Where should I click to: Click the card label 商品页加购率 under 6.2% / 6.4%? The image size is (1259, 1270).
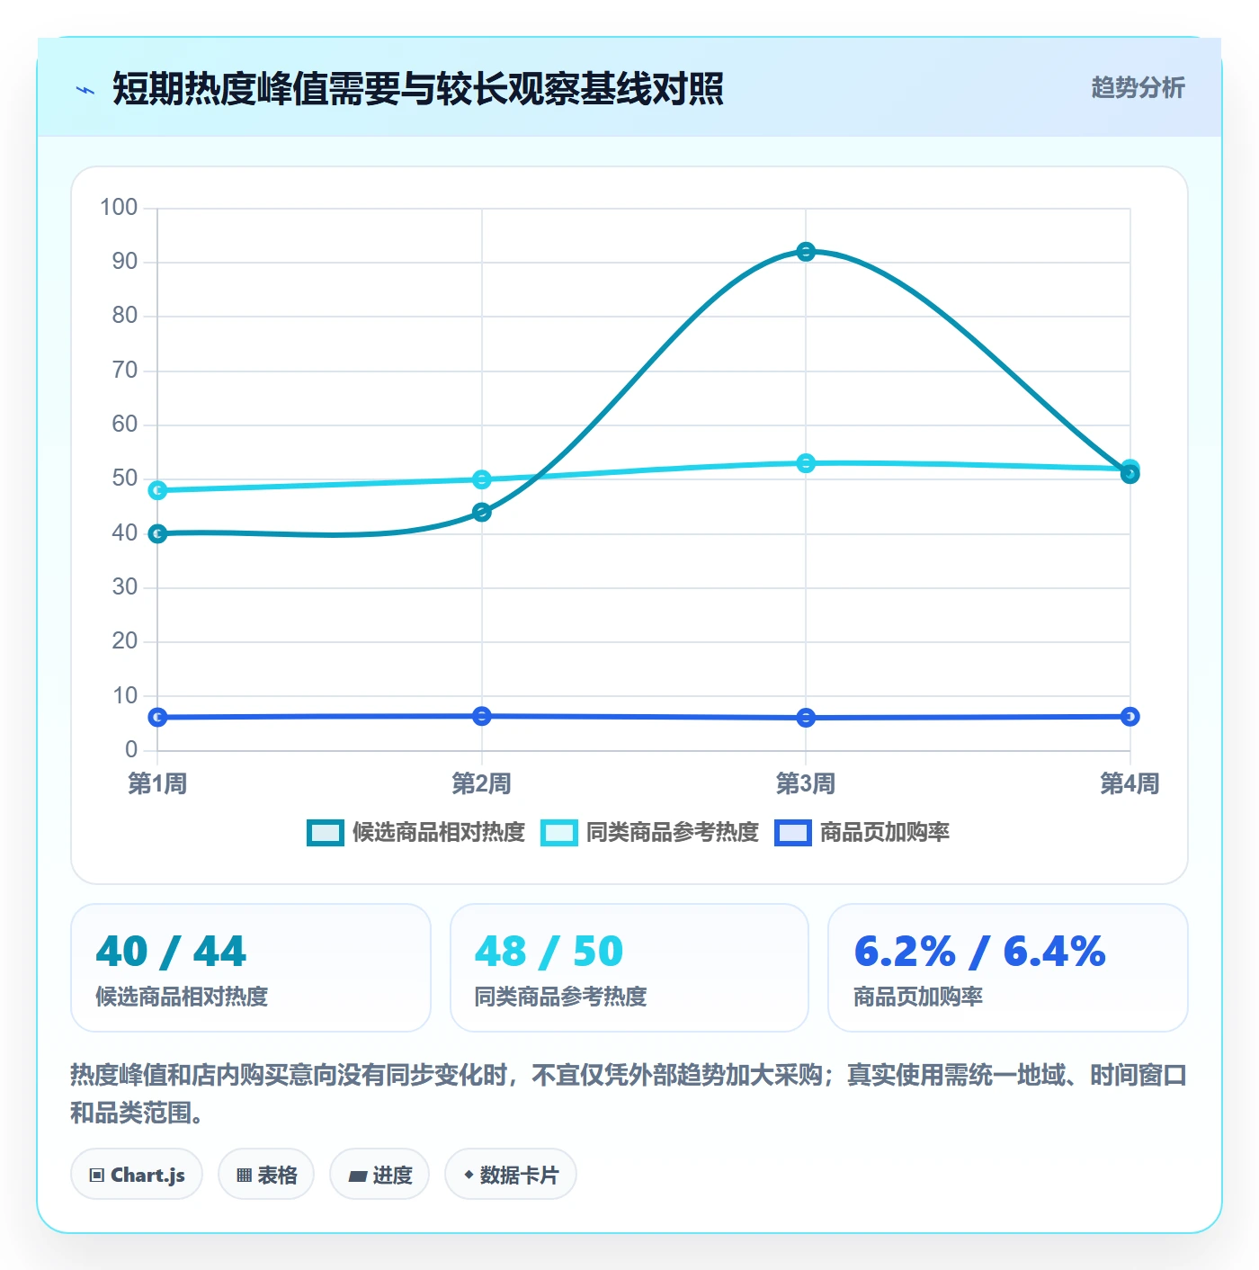[x=918, y=997]
